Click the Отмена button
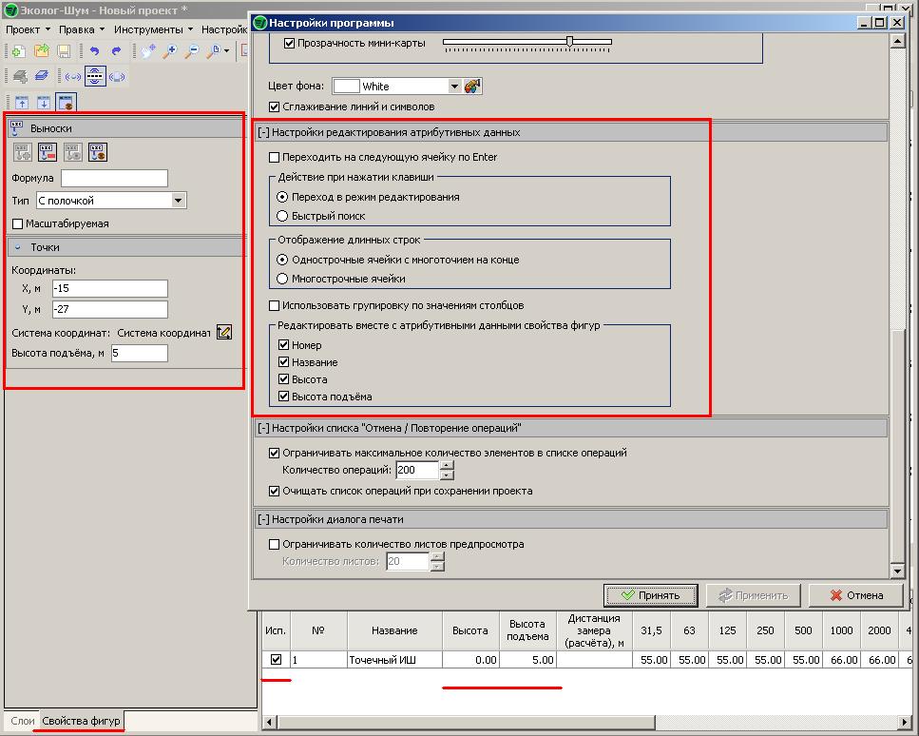The height and width of the screenshot is (736, 919). pos(856,595)
